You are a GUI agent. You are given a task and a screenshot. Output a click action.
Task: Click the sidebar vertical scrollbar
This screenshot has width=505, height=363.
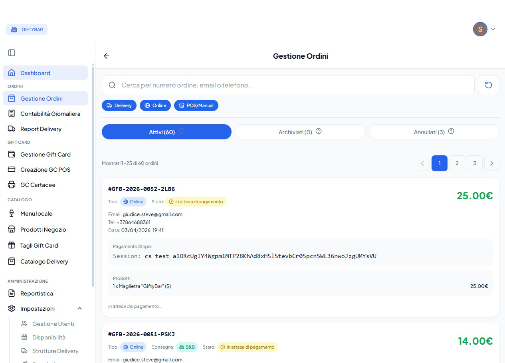click(93, 176)
